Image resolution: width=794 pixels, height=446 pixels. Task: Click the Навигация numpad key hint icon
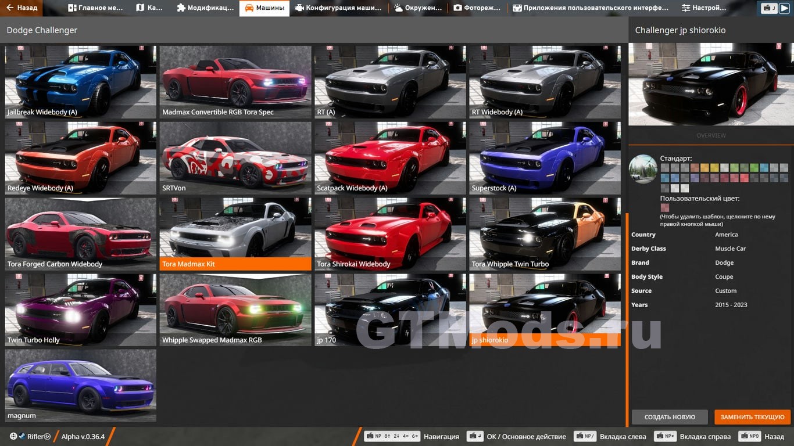[x=392, y=436]
